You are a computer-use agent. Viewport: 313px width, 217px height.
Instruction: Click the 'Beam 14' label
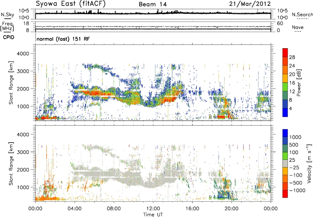(153, 4)
